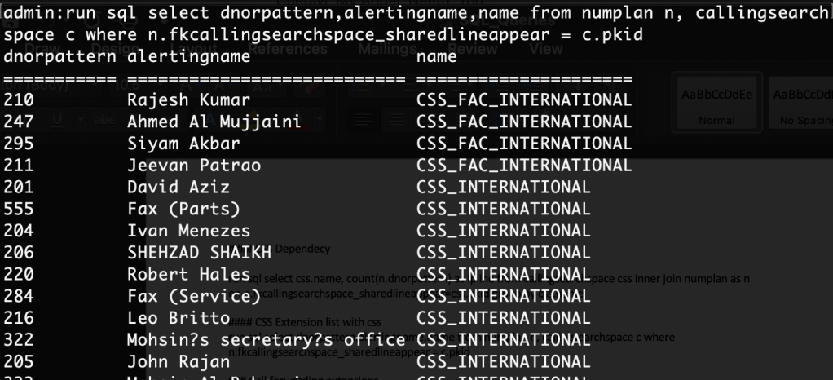This screenshot has width=833, height=380.
Task: Click extension 247 in dnorpattern column
Action: [16, 122]
